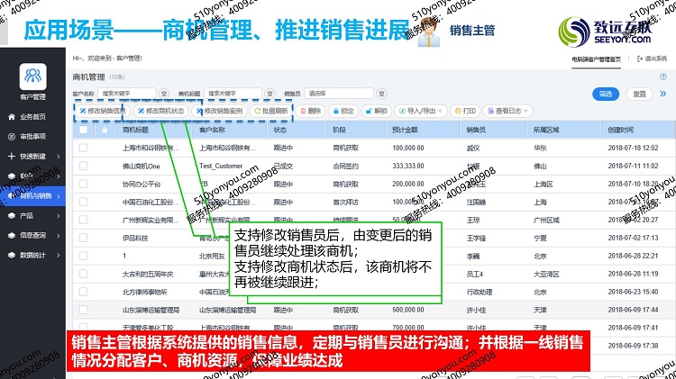This screenshot has height=379, width=676.
Task: Click the 重置 reset button
Action: (639, 94)
